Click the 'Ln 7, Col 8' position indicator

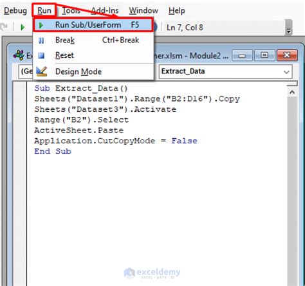click(x=185, y=28)
